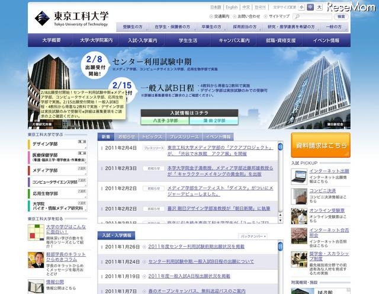The width and height of the screenshot is (379, 294).
Task: Open キャラクターメイキングの黄金則 news link
Action: pyautogui.click(x=220, y=171)
